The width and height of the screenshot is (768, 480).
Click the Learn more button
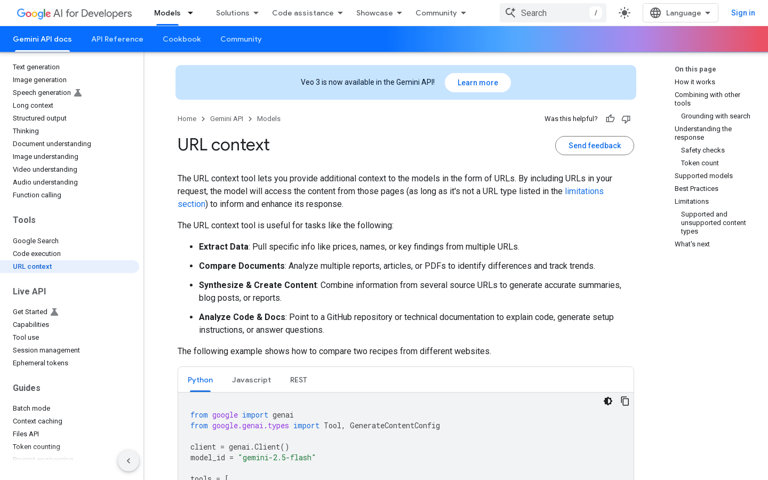478,83
